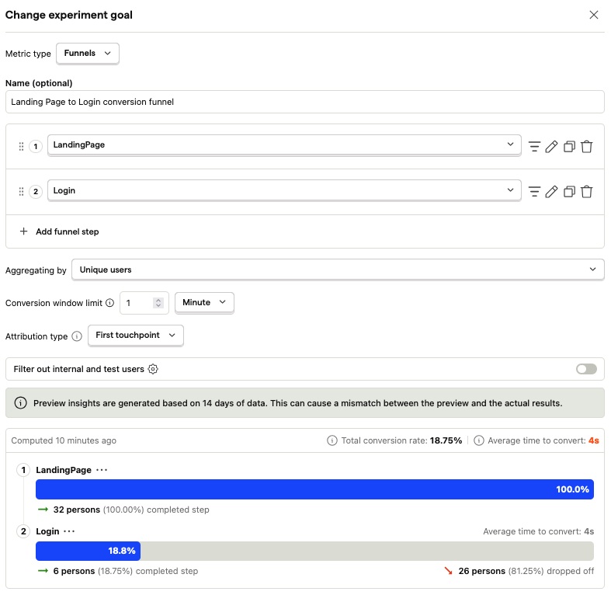Click the experiment goal name input field
The image size is (611, 595).
tap(304, 102)
